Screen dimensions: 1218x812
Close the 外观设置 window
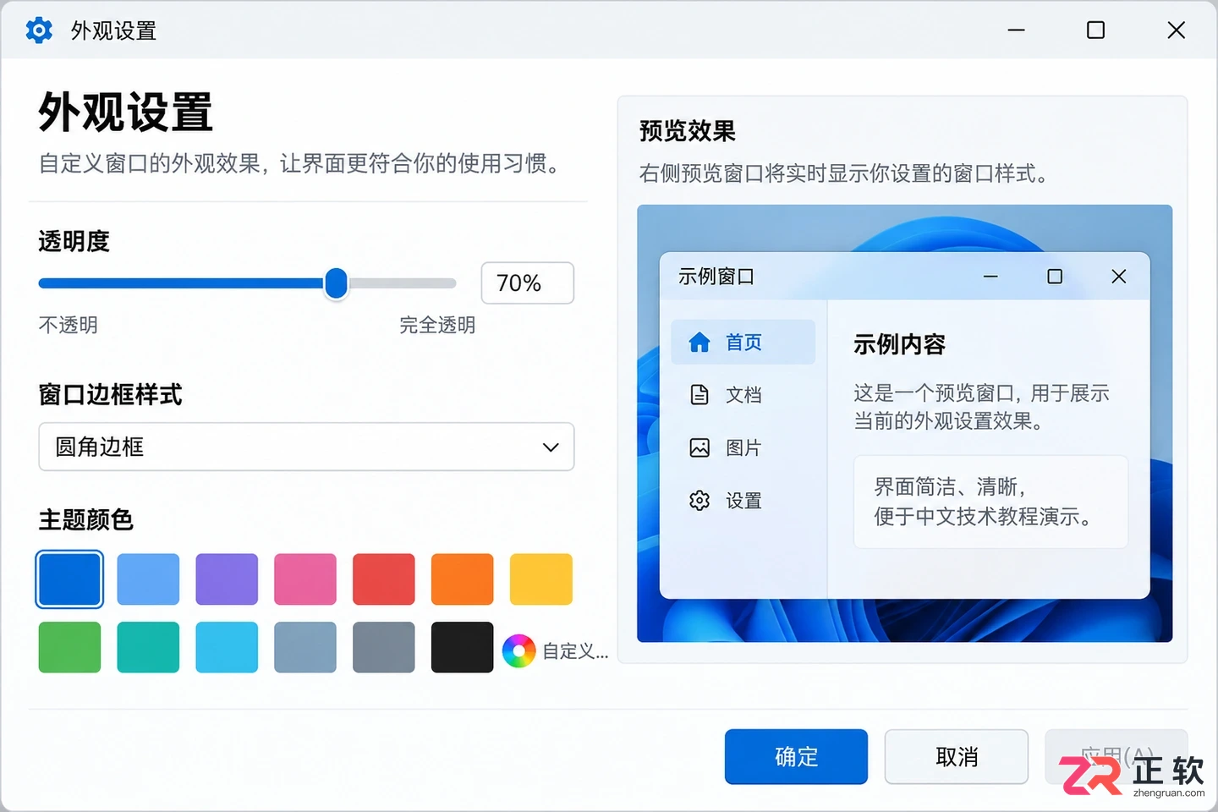(x=1176, y=30)
